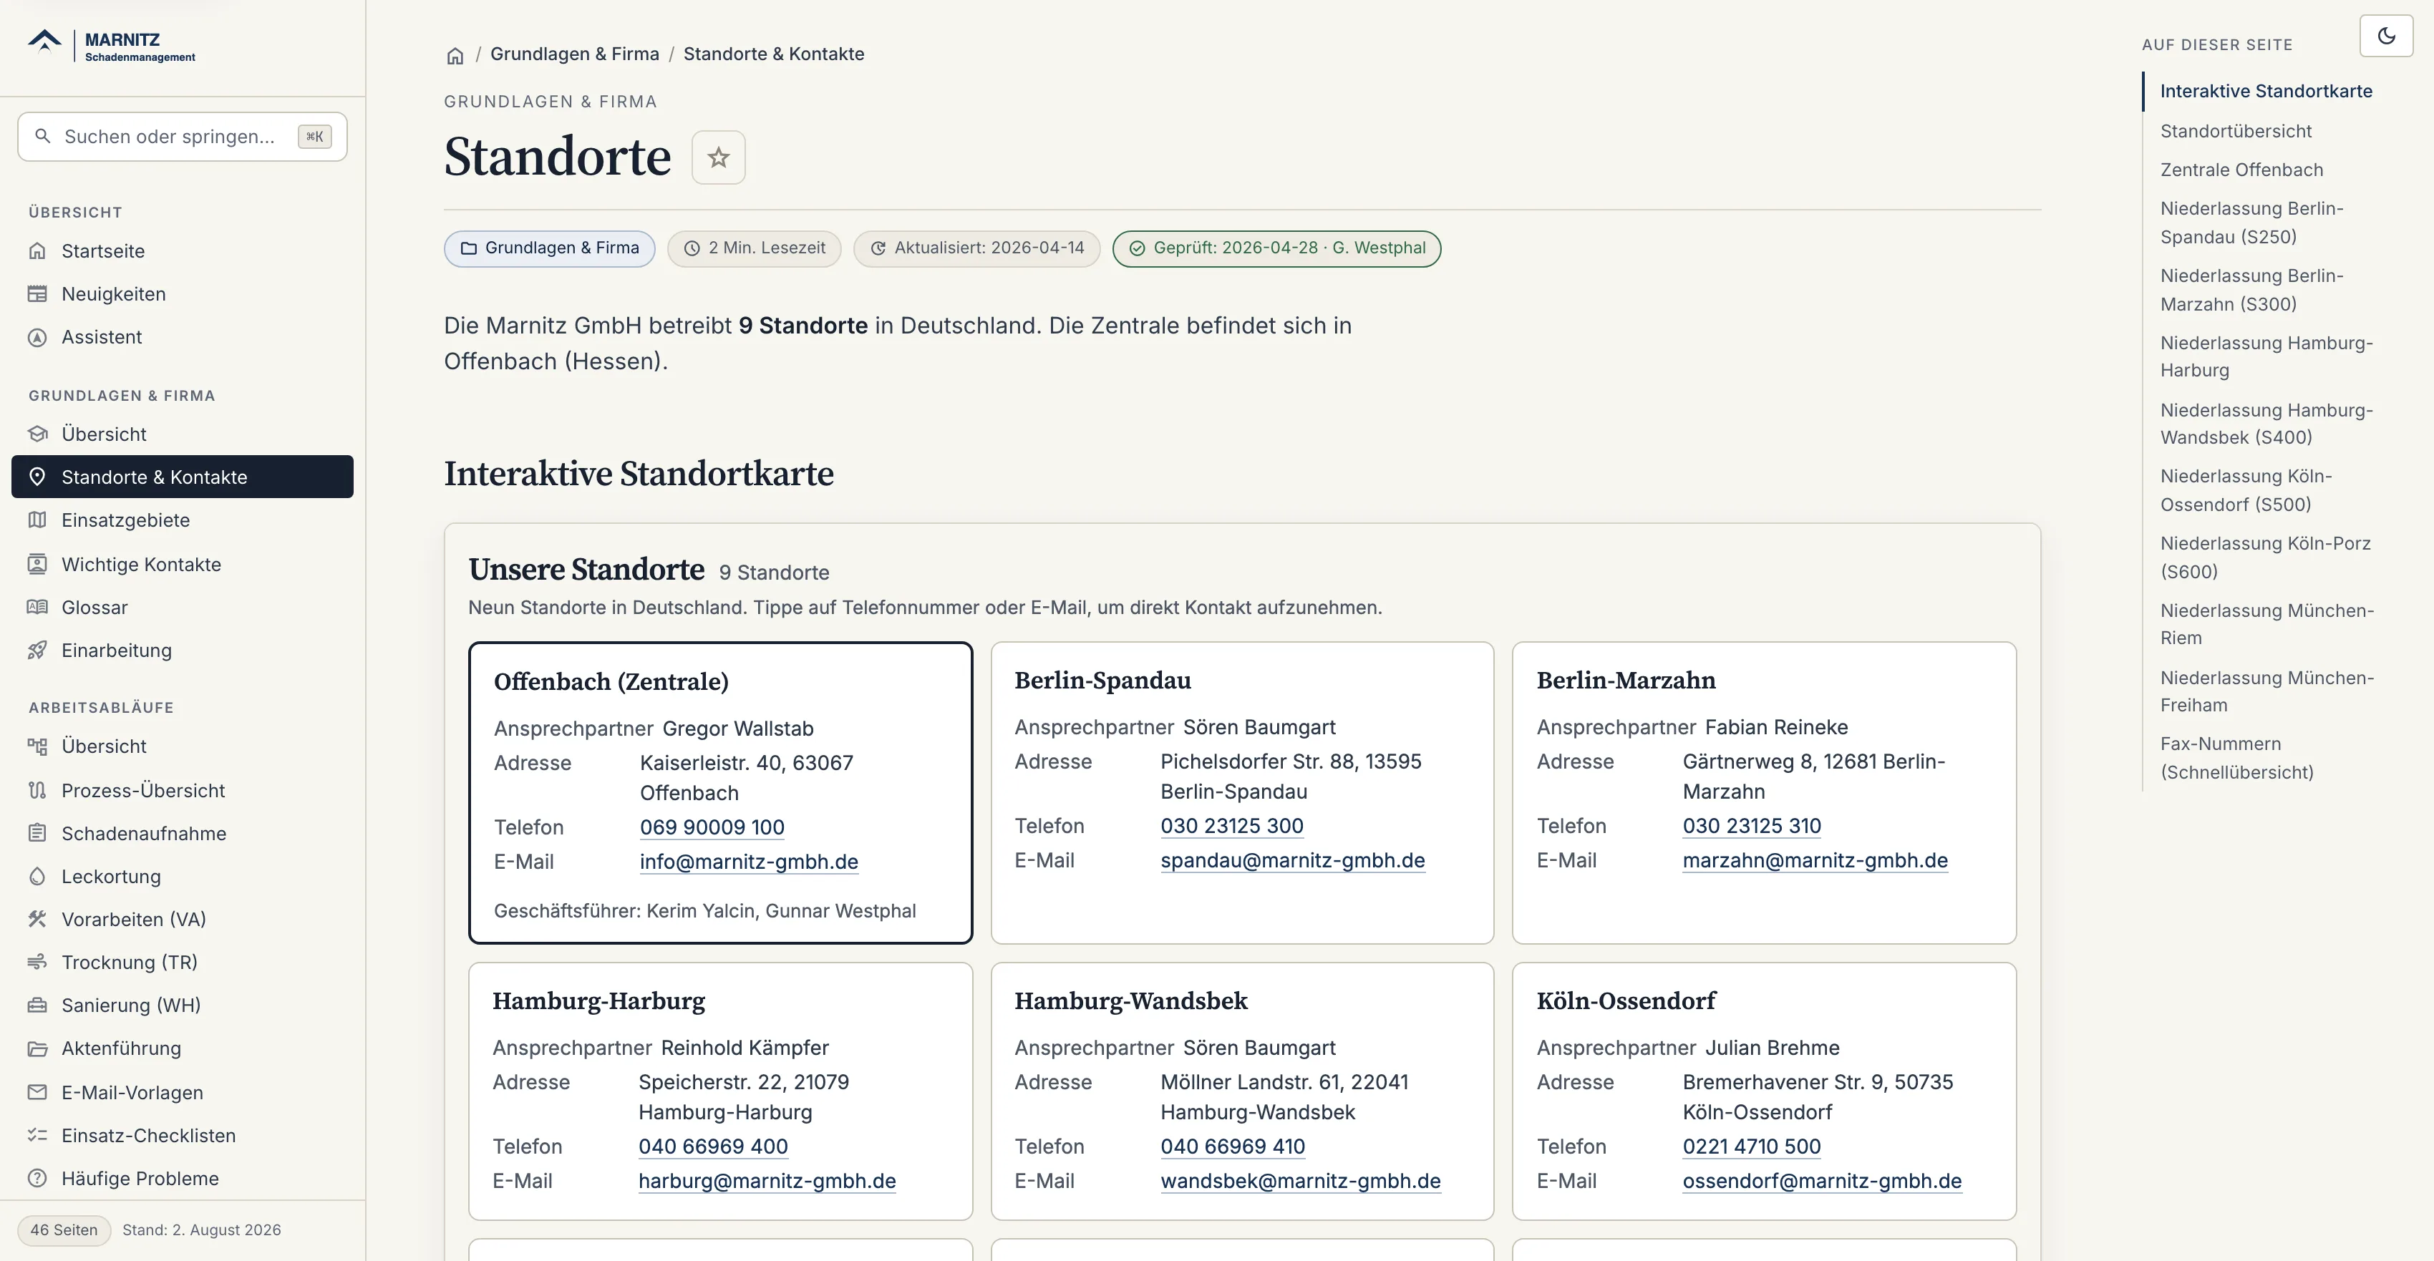Jump to Interaktive Standortkarte section
The image size is (2434, 1261).
point(2266,92)
